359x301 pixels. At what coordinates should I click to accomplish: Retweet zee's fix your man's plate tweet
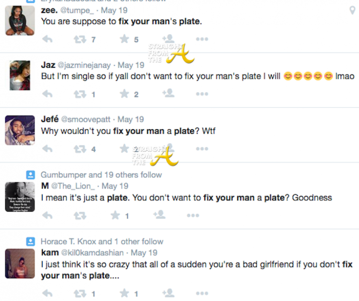(80, 39)
